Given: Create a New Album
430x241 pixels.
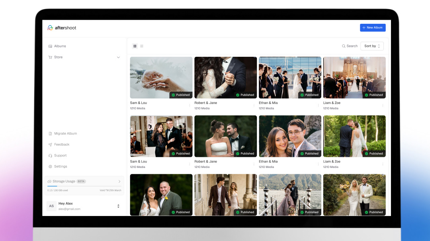Looking at the screenshot, I should tap(373, 28).
